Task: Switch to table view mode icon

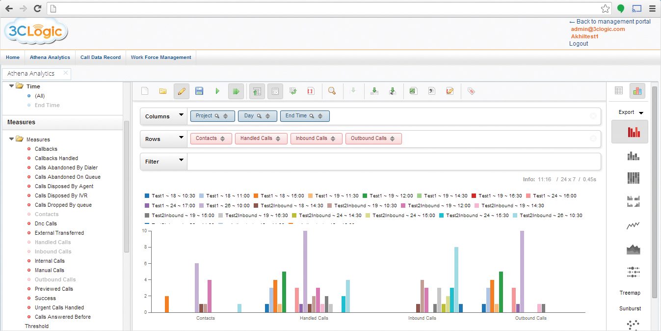Action: tap(619, 91)
